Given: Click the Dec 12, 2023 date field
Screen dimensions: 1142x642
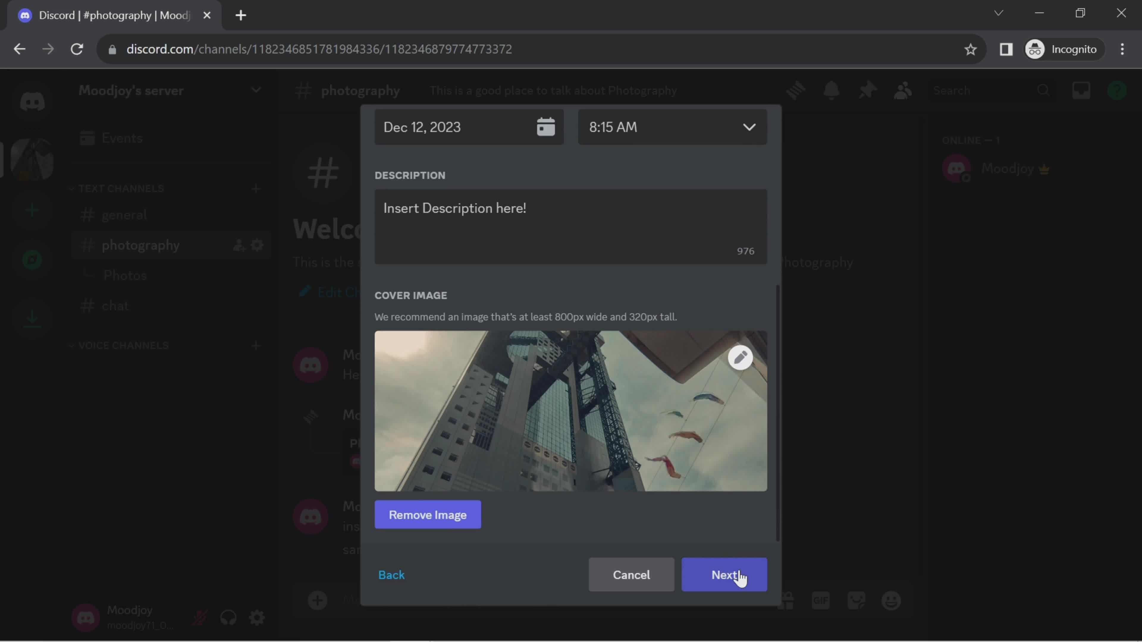Looking at the screenshot, I should [469, 127].
